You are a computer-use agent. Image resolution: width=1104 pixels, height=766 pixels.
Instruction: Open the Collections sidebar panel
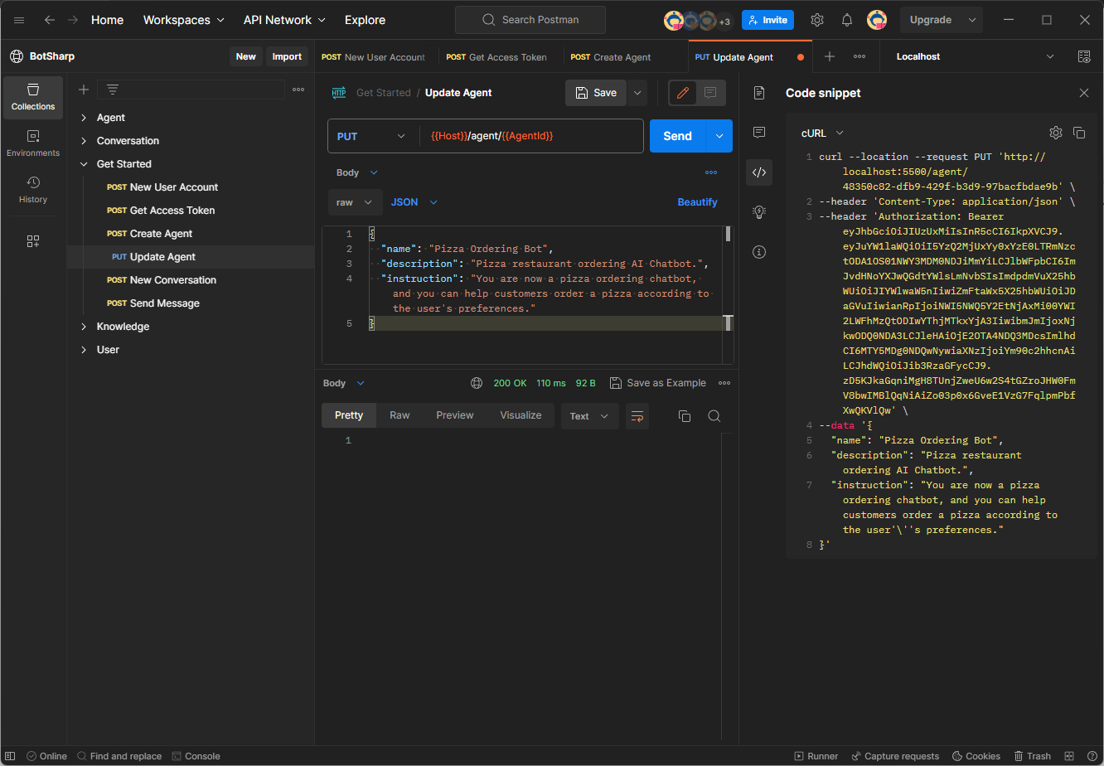coord(33,97)
